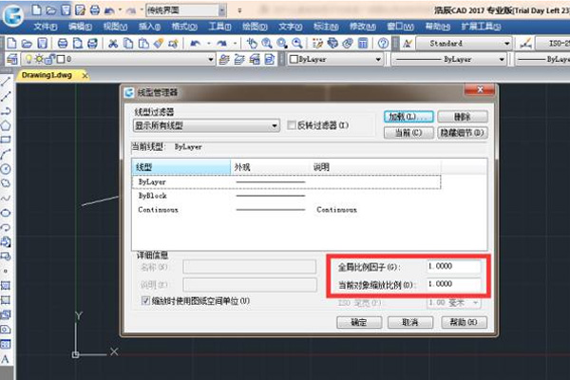Image resolution: width=570 pixels, height=380 pixels.
Task: Click the Undo arrow in standard toolbar
Action: [195, 44]
